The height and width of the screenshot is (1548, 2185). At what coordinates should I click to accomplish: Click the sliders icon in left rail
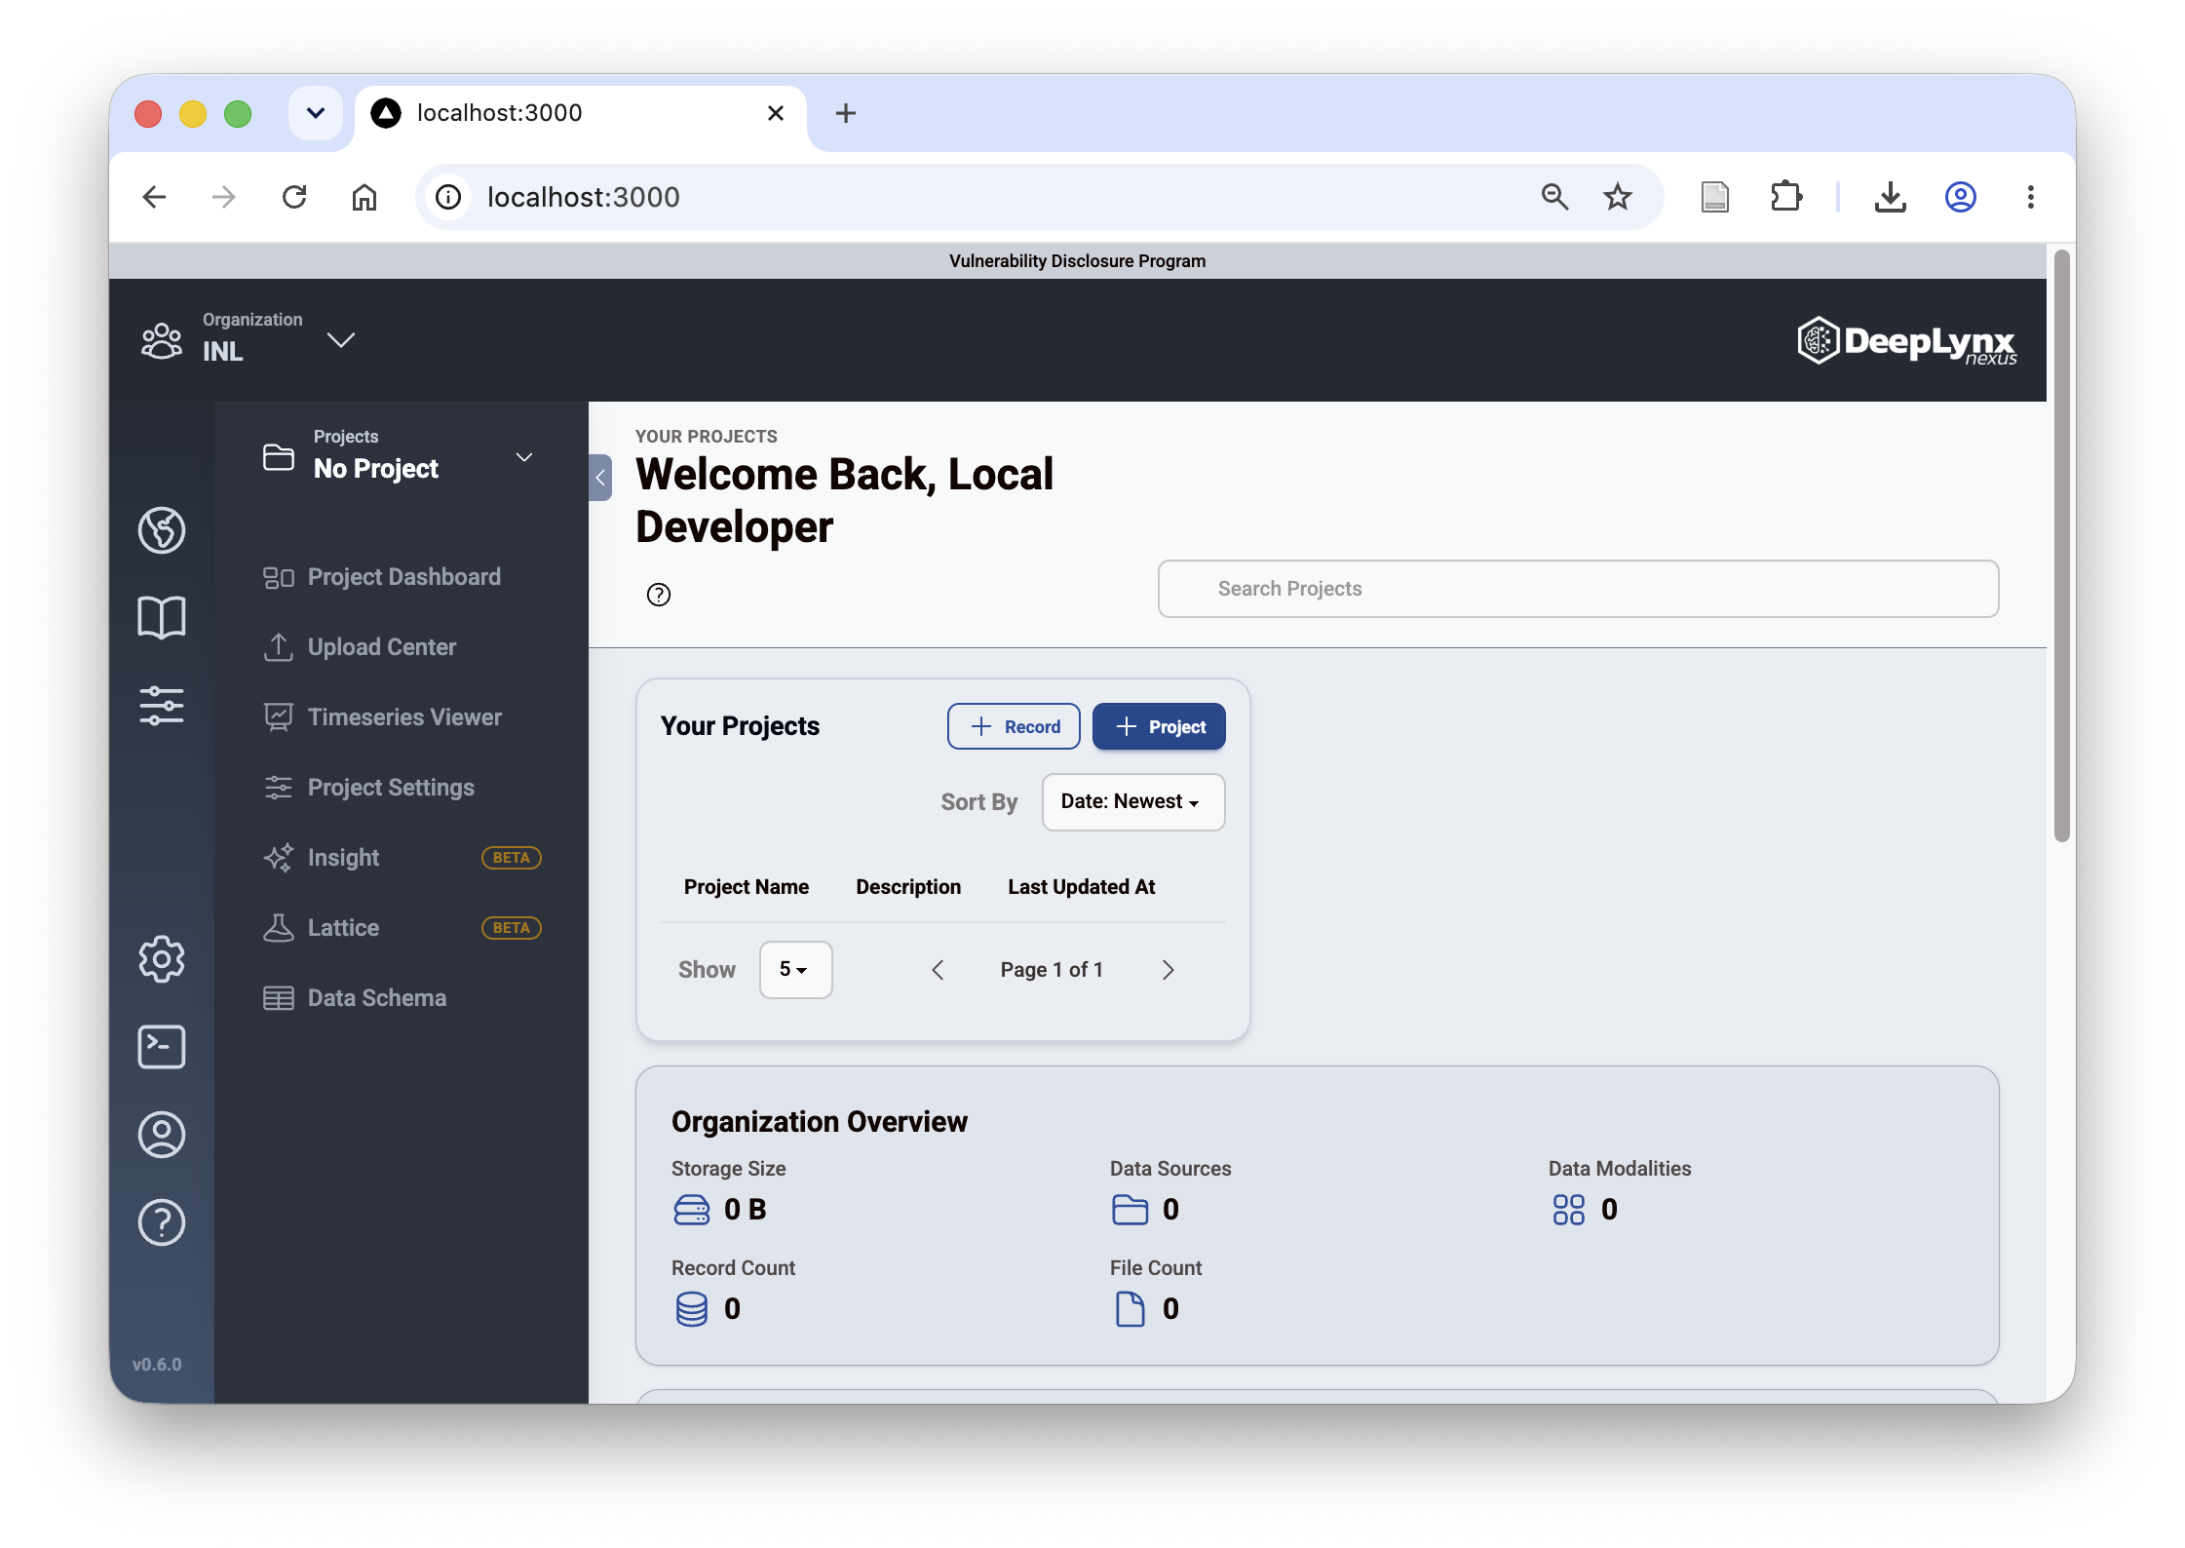[162, 705]
